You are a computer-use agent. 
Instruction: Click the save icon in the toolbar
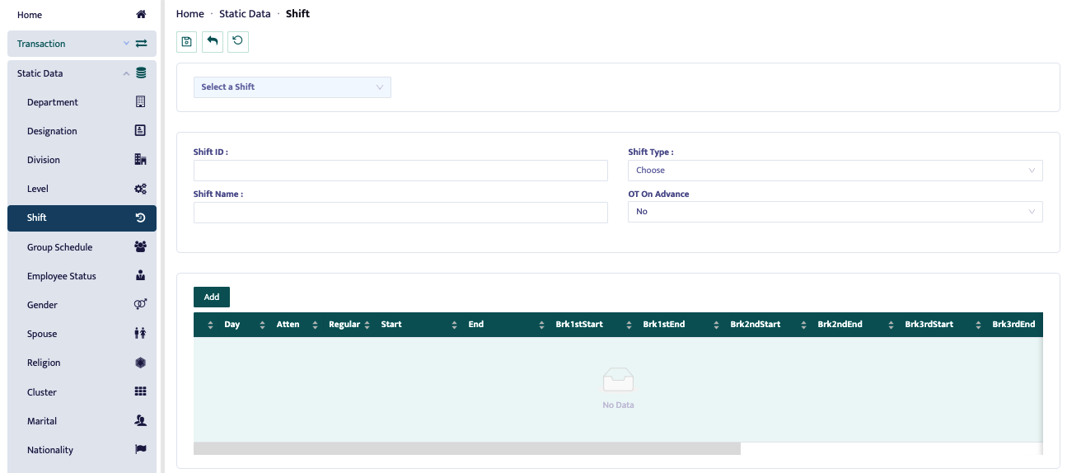tap(187, 42)
